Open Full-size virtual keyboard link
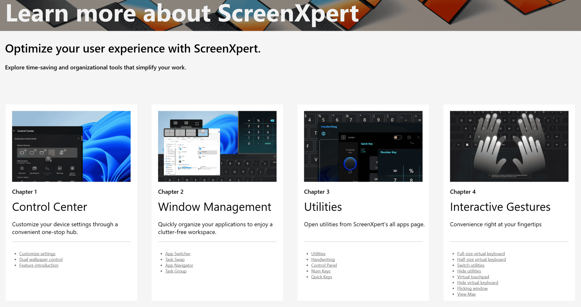Viewport: 581px width, 307px height. [481, 254]
